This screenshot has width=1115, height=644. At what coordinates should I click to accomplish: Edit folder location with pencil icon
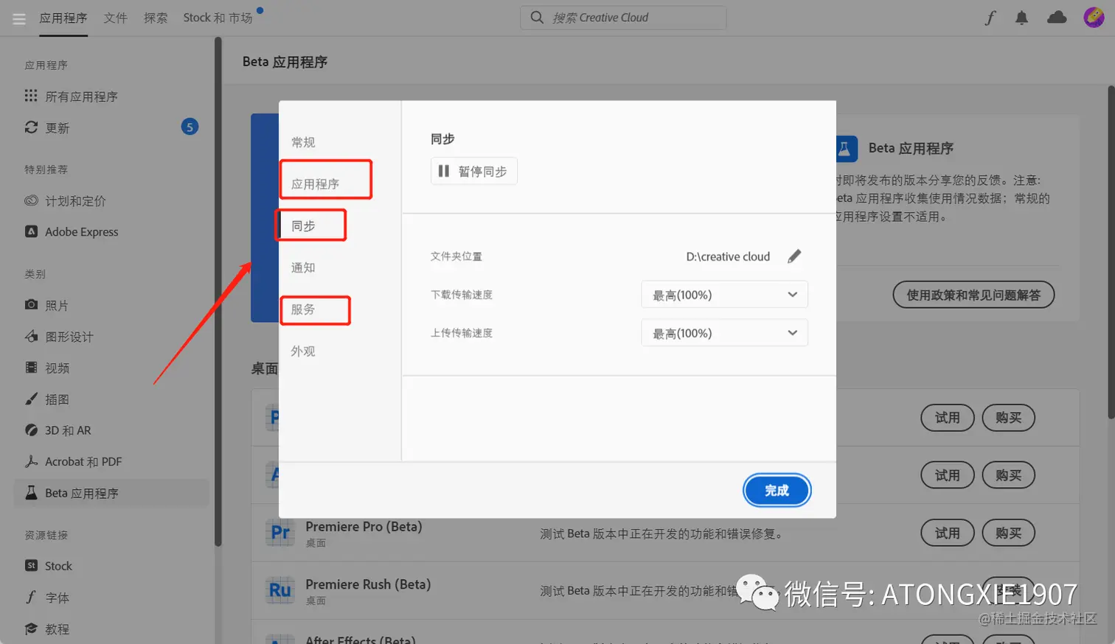pyautogui.click(x=794, y=256)
